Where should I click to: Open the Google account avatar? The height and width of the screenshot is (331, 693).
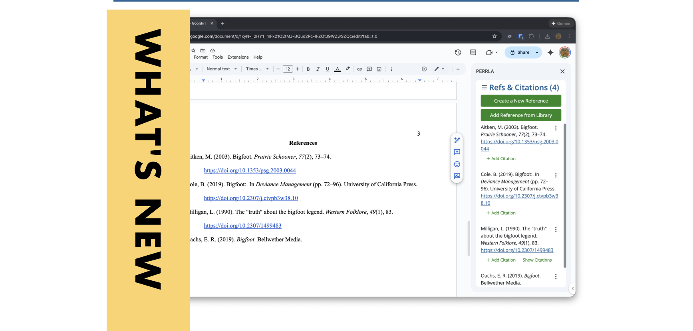(565, 52)
